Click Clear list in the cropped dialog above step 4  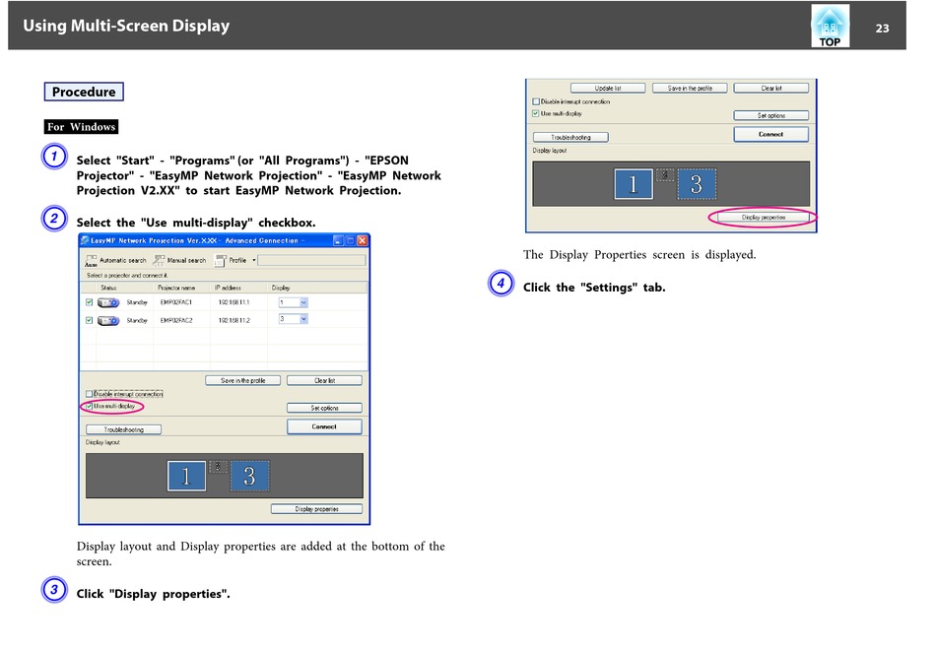[x=771, y=88]
